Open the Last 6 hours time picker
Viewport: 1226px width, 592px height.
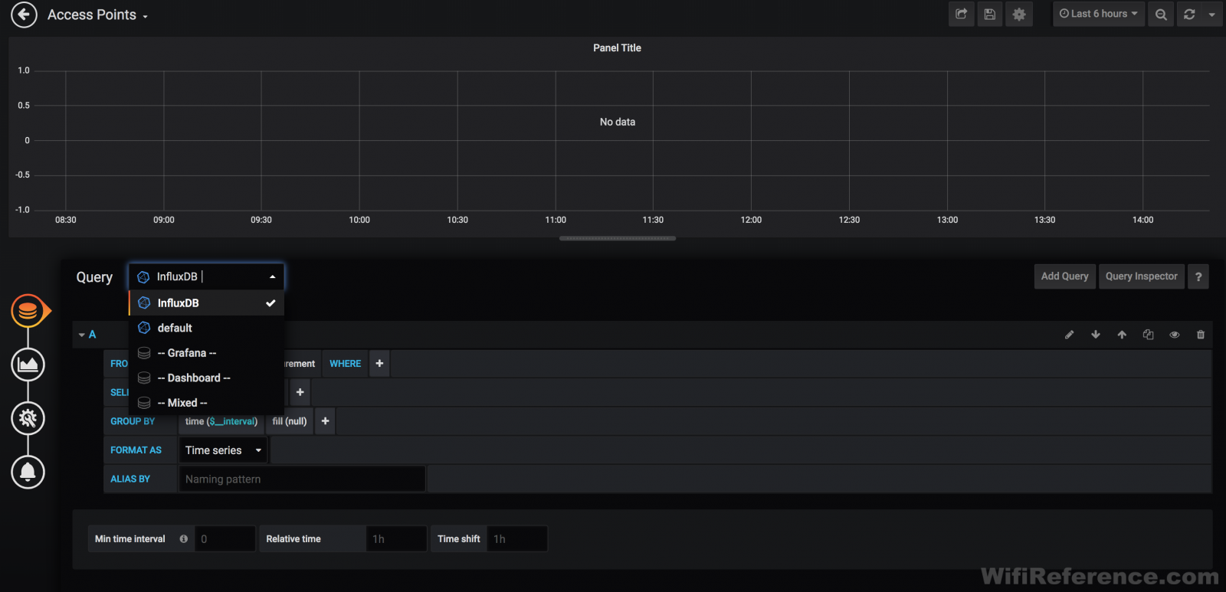coord(1098,14)
